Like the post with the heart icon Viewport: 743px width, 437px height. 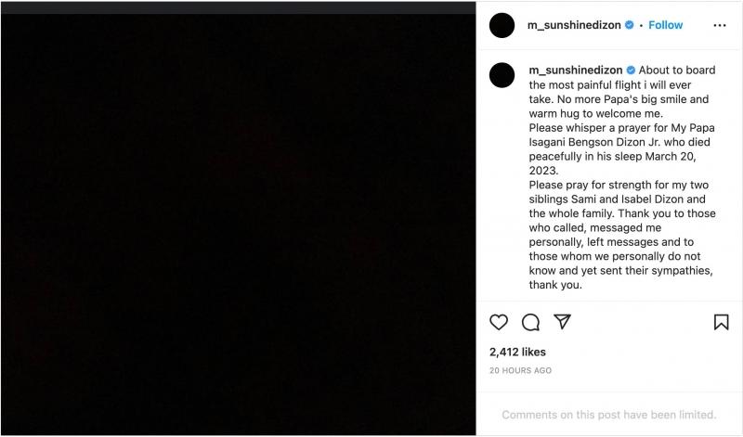(x=499, y=322)
